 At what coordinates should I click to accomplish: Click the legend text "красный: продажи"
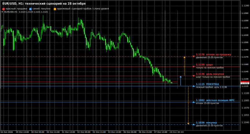[16, 9]
